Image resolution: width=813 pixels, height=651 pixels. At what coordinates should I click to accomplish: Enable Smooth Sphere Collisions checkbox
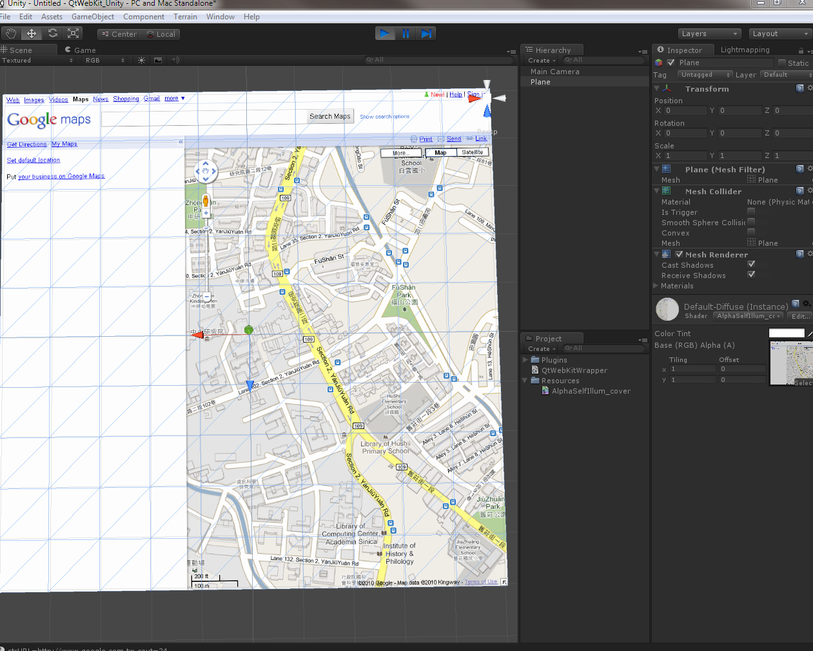(x=751, y=222)
